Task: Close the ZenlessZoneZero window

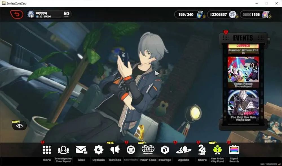Action: (x=277, y=3)
